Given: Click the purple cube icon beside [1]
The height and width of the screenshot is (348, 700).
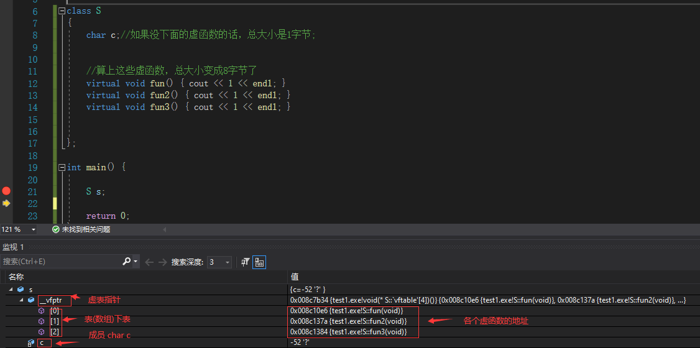Looking at the screenshot, I should tap(42, 321).
